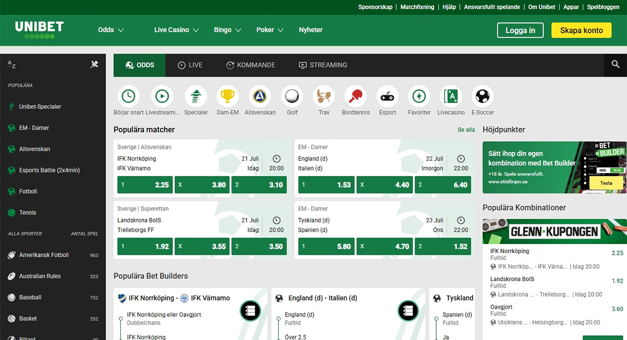This screenshot has width=627, height=340.
Task: Open the Golf ball icon
Action: click(x=292, y=96)
